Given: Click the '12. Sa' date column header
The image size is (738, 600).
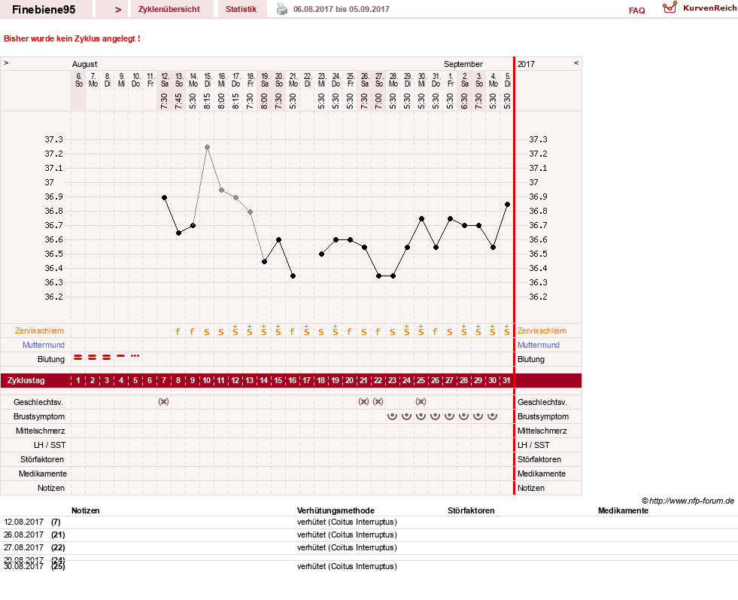Looking at the screenshot, I should (164, 80).
